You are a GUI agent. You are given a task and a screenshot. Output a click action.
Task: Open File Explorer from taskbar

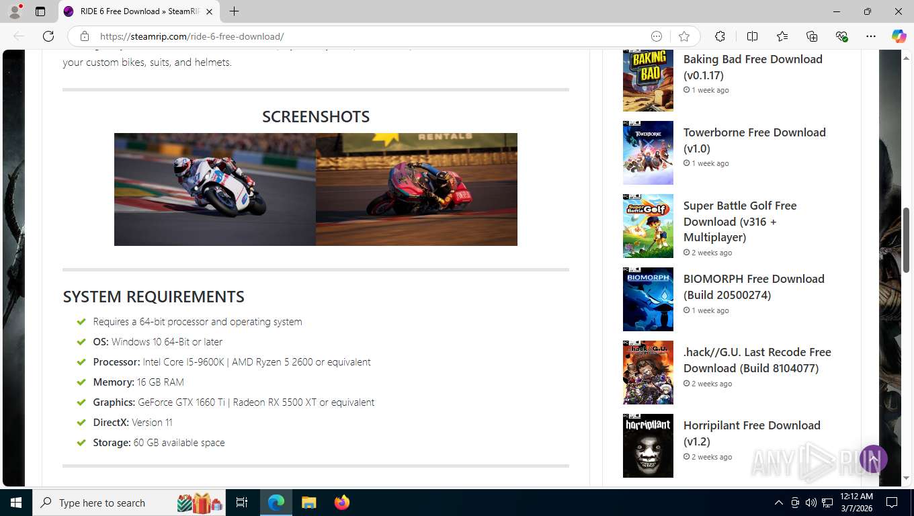tap(308, 503)
